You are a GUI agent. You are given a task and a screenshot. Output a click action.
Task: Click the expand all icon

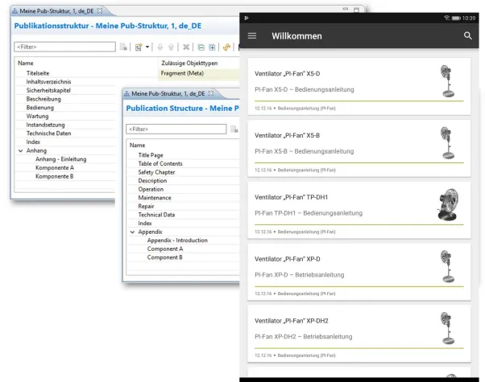212,47
